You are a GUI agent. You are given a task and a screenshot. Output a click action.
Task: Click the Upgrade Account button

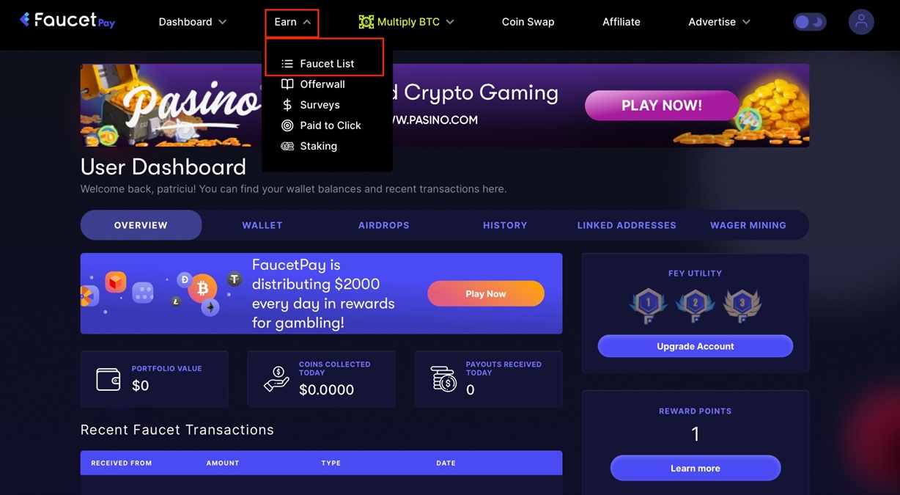(696, 346)
